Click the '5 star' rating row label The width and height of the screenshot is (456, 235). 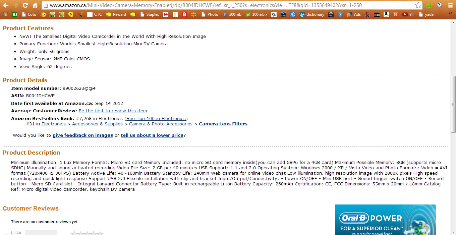[16, 232]
